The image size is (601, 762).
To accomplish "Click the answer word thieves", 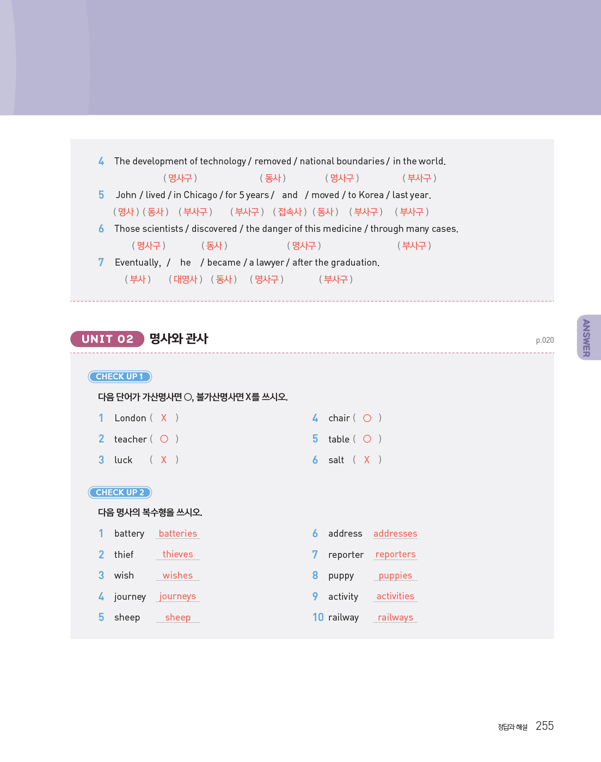I will 178,554.
